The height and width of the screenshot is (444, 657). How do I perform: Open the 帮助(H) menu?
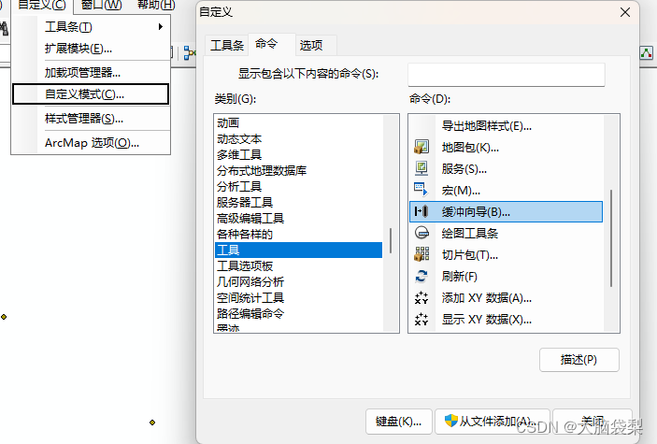[x=156, y=6]
